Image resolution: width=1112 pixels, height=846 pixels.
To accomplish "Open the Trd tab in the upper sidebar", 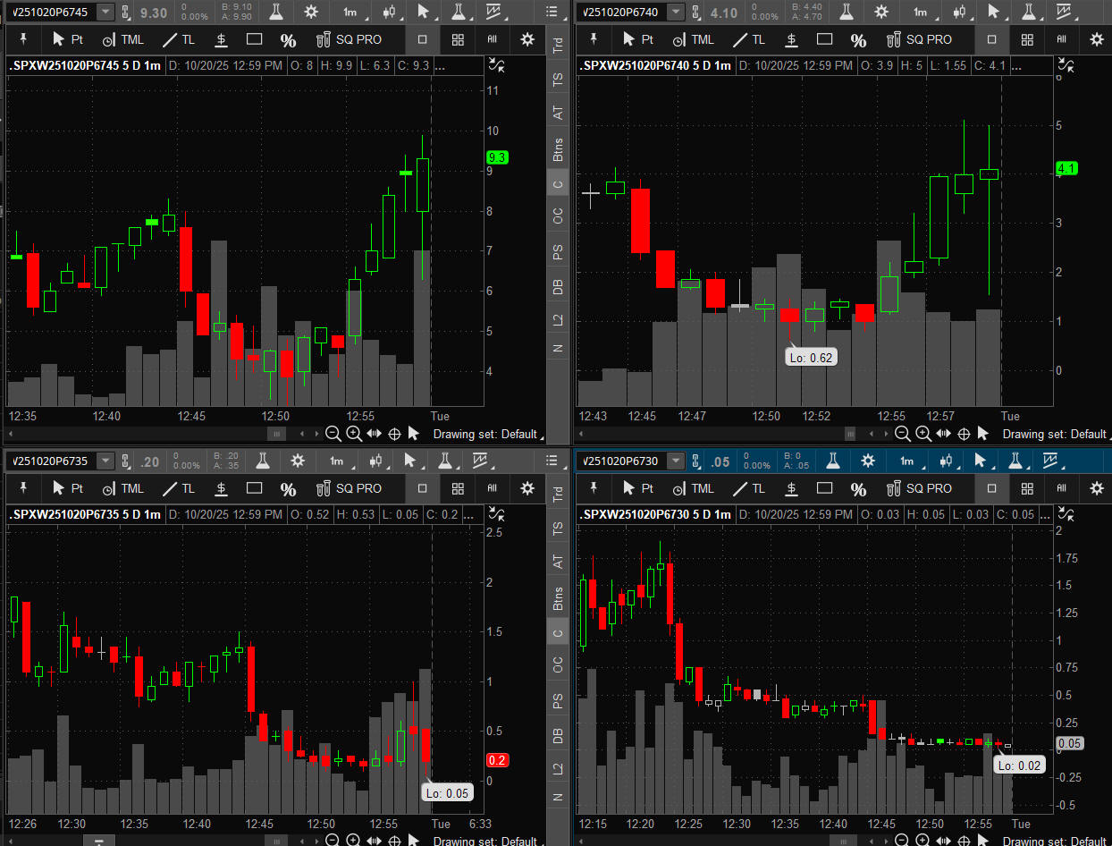I will click(x=558, y=44).
